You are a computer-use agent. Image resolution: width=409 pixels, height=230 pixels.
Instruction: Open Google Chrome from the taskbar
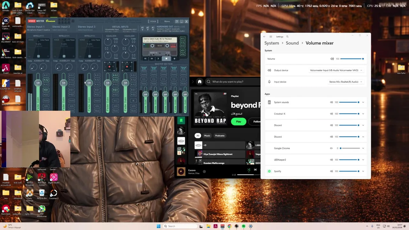(229, 226)
